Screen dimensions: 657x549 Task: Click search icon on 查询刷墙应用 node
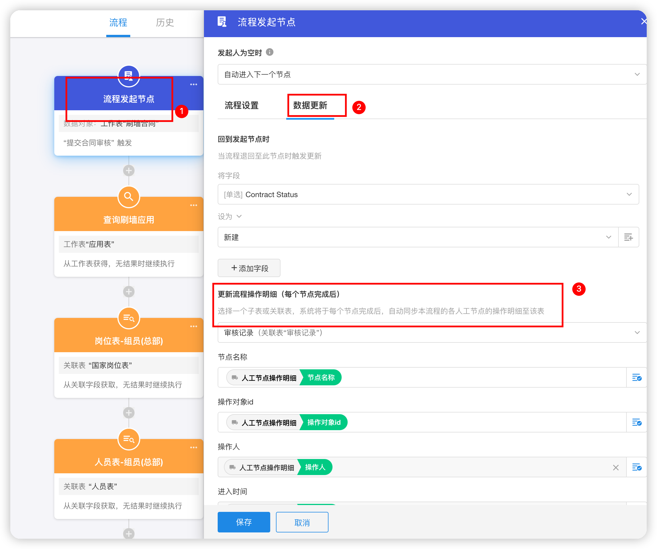tap(129, 197)
